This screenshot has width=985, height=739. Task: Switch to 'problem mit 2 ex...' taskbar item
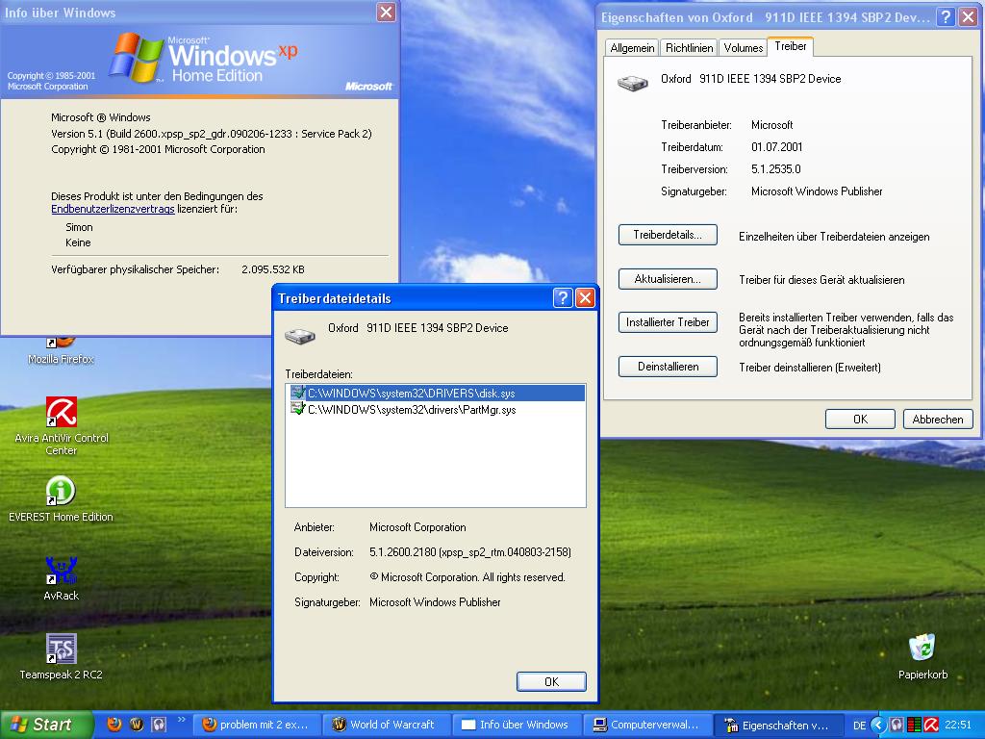pos(256,725)
